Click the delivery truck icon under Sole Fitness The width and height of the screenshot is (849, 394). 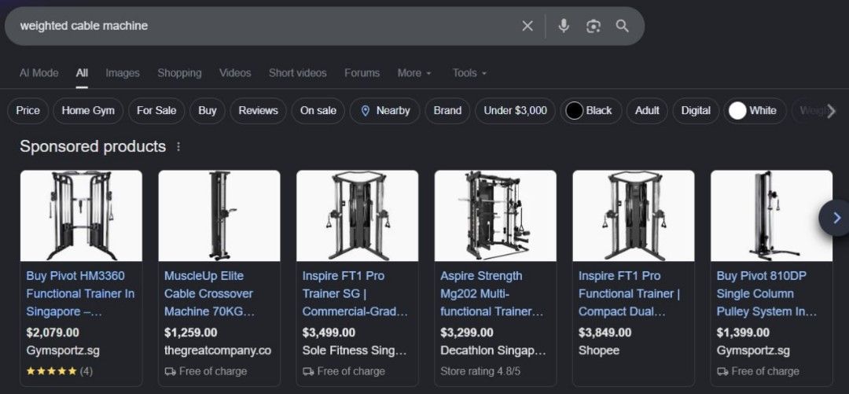point(308,371)
